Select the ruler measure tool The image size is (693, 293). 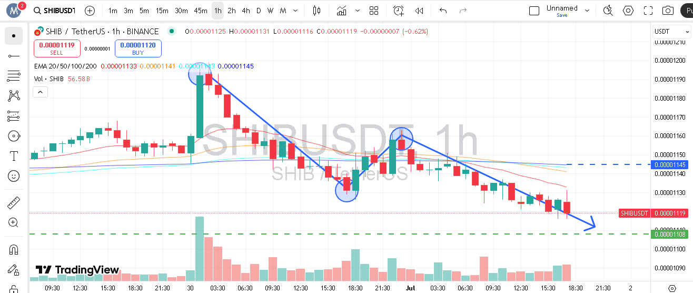point(14,203)
